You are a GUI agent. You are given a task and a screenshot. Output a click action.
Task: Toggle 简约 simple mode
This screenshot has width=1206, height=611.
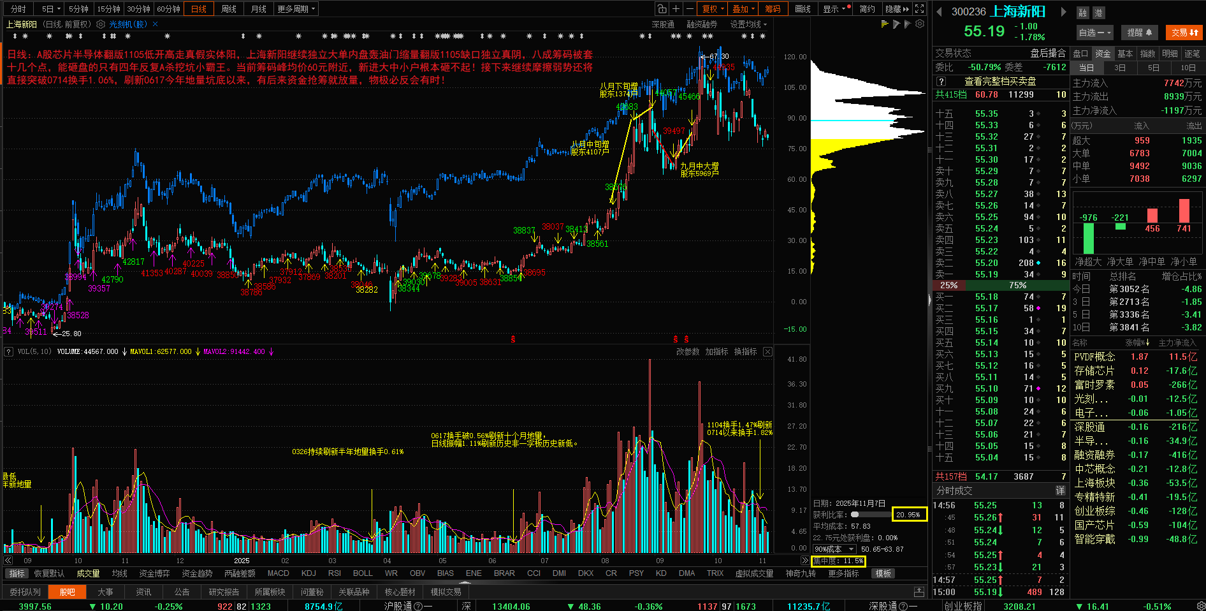pos(867,9)
